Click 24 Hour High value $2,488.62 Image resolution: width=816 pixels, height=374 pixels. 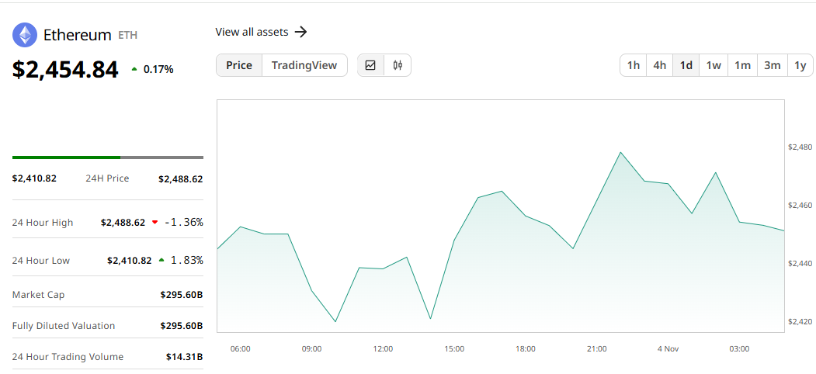point(123,222)
